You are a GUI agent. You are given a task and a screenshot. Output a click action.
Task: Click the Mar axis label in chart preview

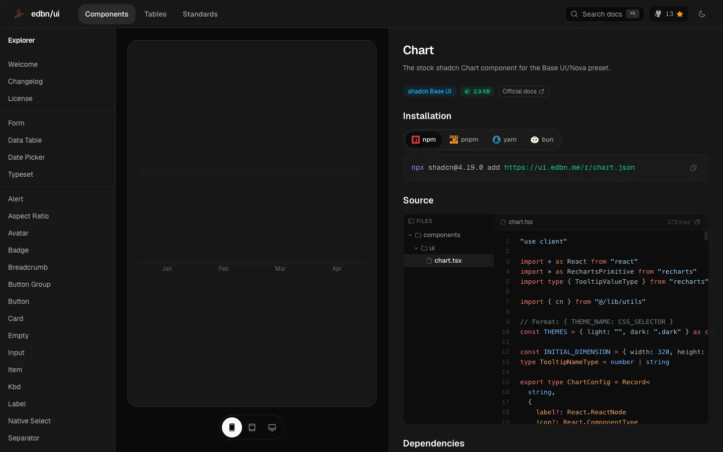click(280, 269)
